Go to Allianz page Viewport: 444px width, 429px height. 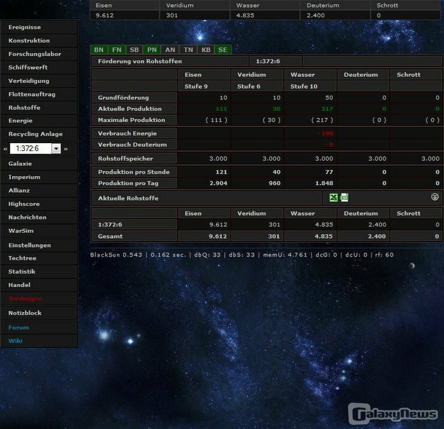[x=39, y=191]
